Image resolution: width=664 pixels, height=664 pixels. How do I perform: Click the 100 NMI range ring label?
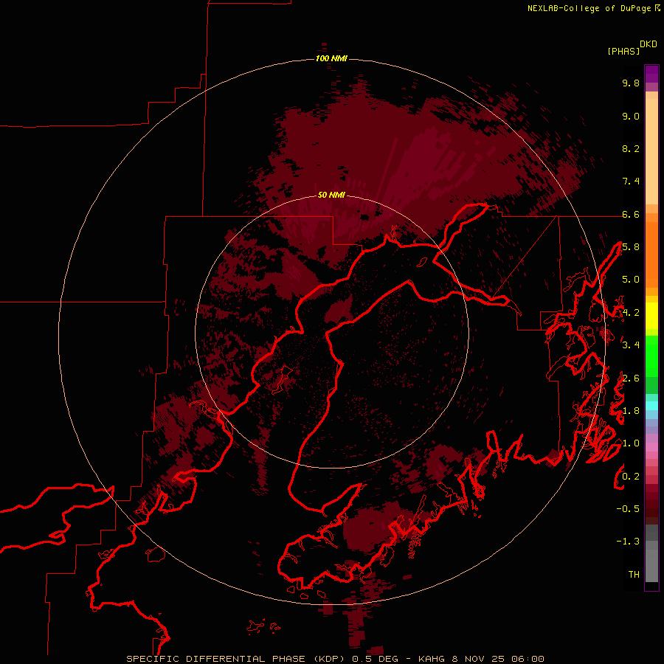(x=331, y=58)
